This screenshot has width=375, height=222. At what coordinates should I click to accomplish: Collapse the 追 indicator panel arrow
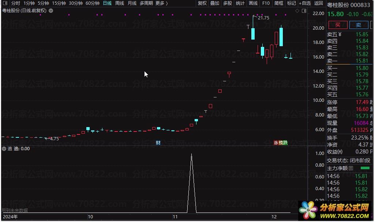(x=4, y=149)
